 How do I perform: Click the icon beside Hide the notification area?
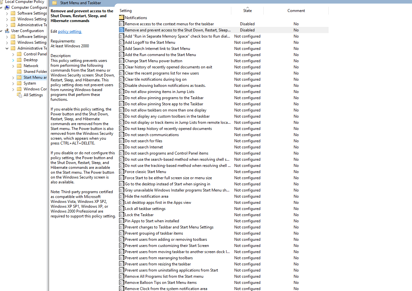(x=122, y=196)
